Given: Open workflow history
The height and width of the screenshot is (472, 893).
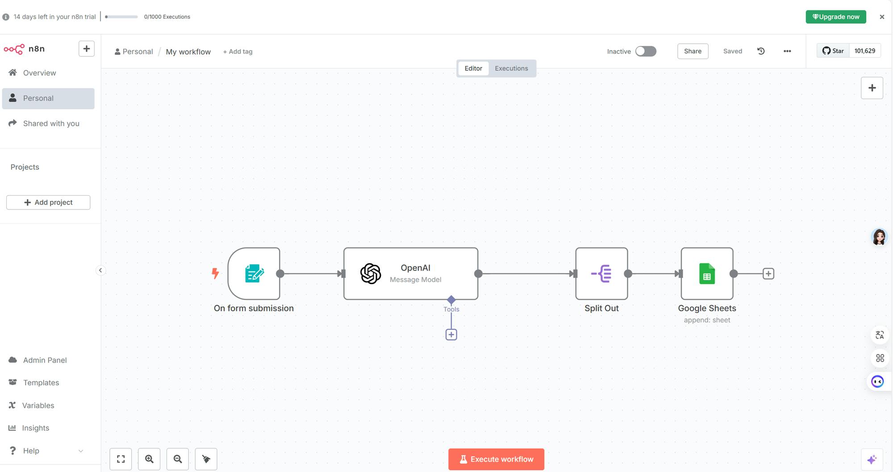Looking at the screenshot, I should click(x=761, y=51).
